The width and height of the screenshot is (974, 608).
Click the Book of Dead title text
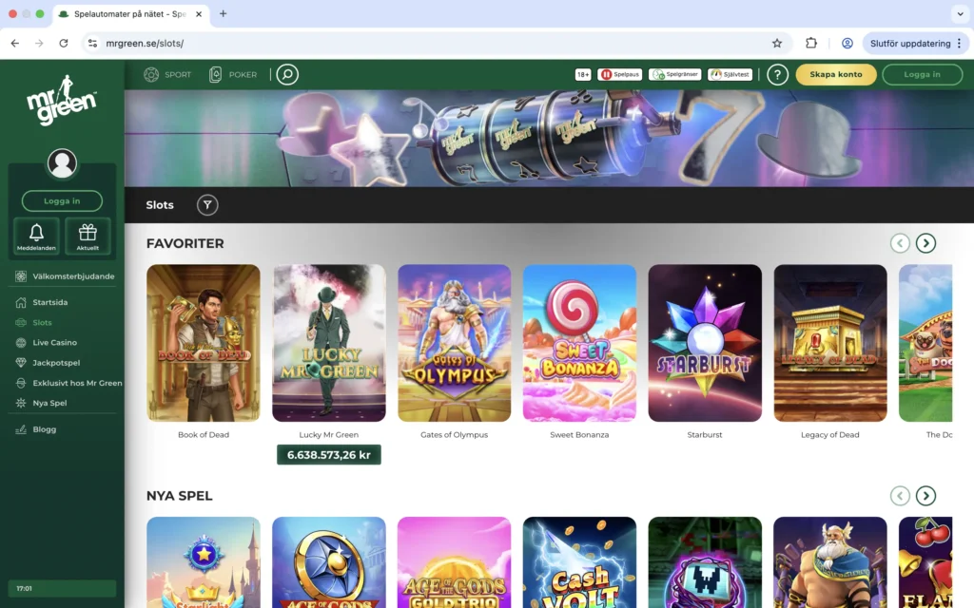tap(204, 435)
